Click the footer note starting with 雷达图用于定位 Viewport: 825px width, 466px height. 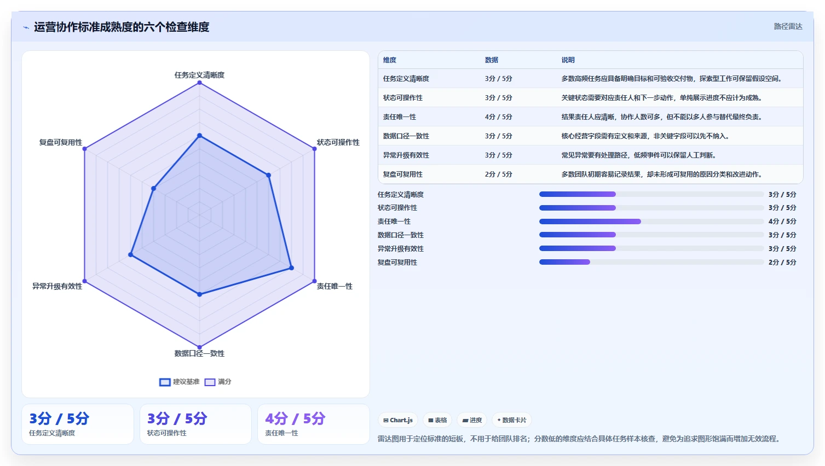(x=580, y=439)
